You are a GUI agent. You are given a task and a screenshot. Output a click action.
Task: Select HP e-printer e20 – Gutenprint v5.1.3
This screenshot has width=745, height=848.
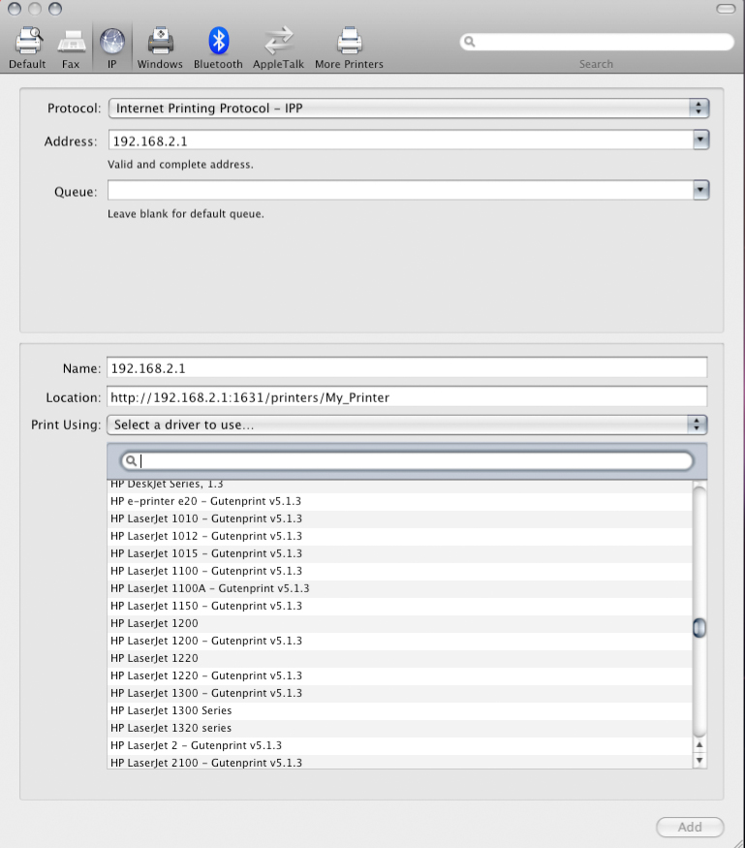399,501
